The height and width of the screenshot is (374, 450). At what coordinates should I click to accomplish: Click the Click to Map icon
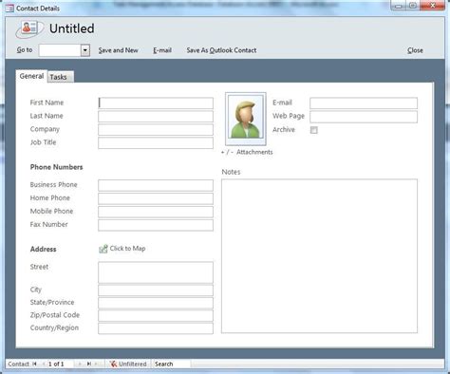(x=103, y=249)
